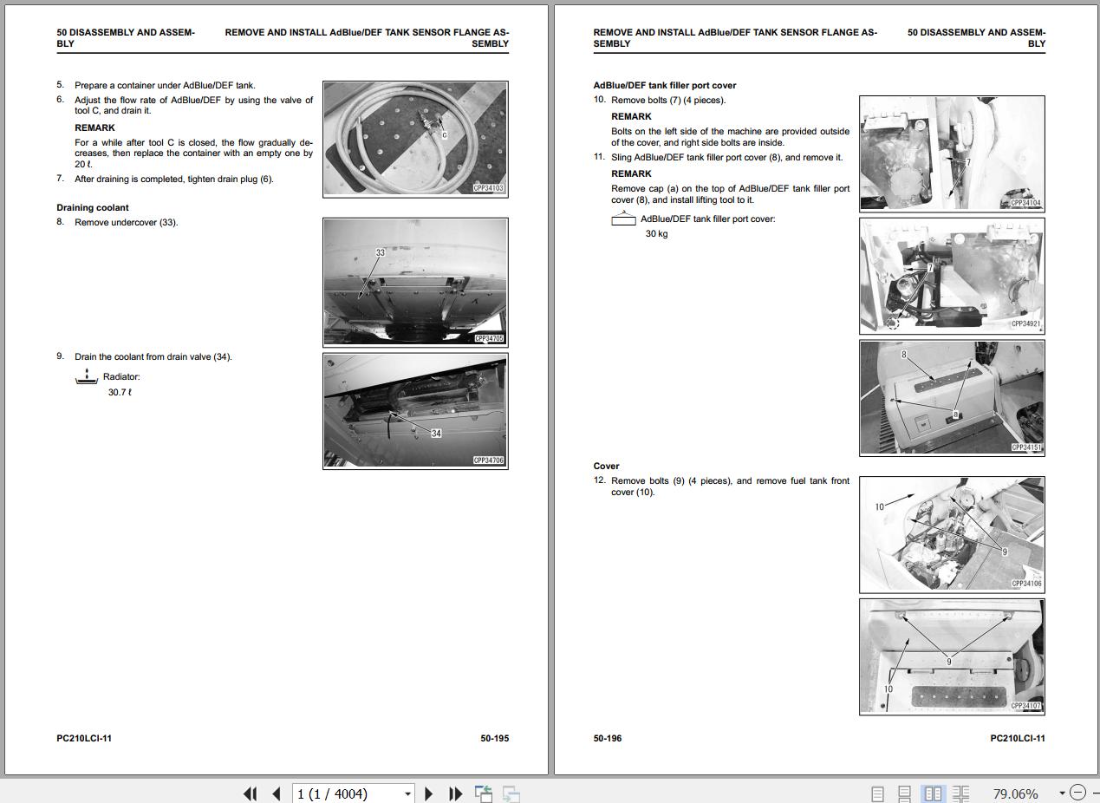
Task: Click drain valve photo CPP34706
Action: click(415, 411)
